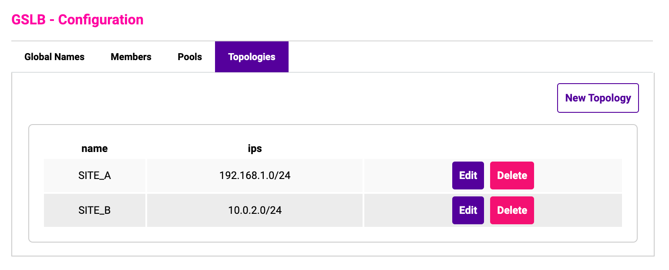Click the GSLB - Configuration page title
669x270 pixels.
pyautogui.click(x=77, y=20)
